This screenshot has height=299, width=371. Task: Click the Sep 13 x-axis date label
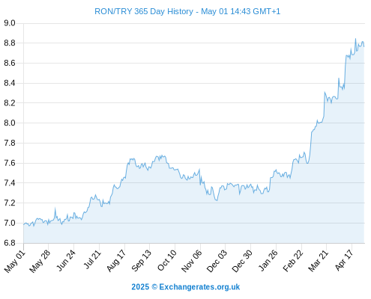coord(141,261)
